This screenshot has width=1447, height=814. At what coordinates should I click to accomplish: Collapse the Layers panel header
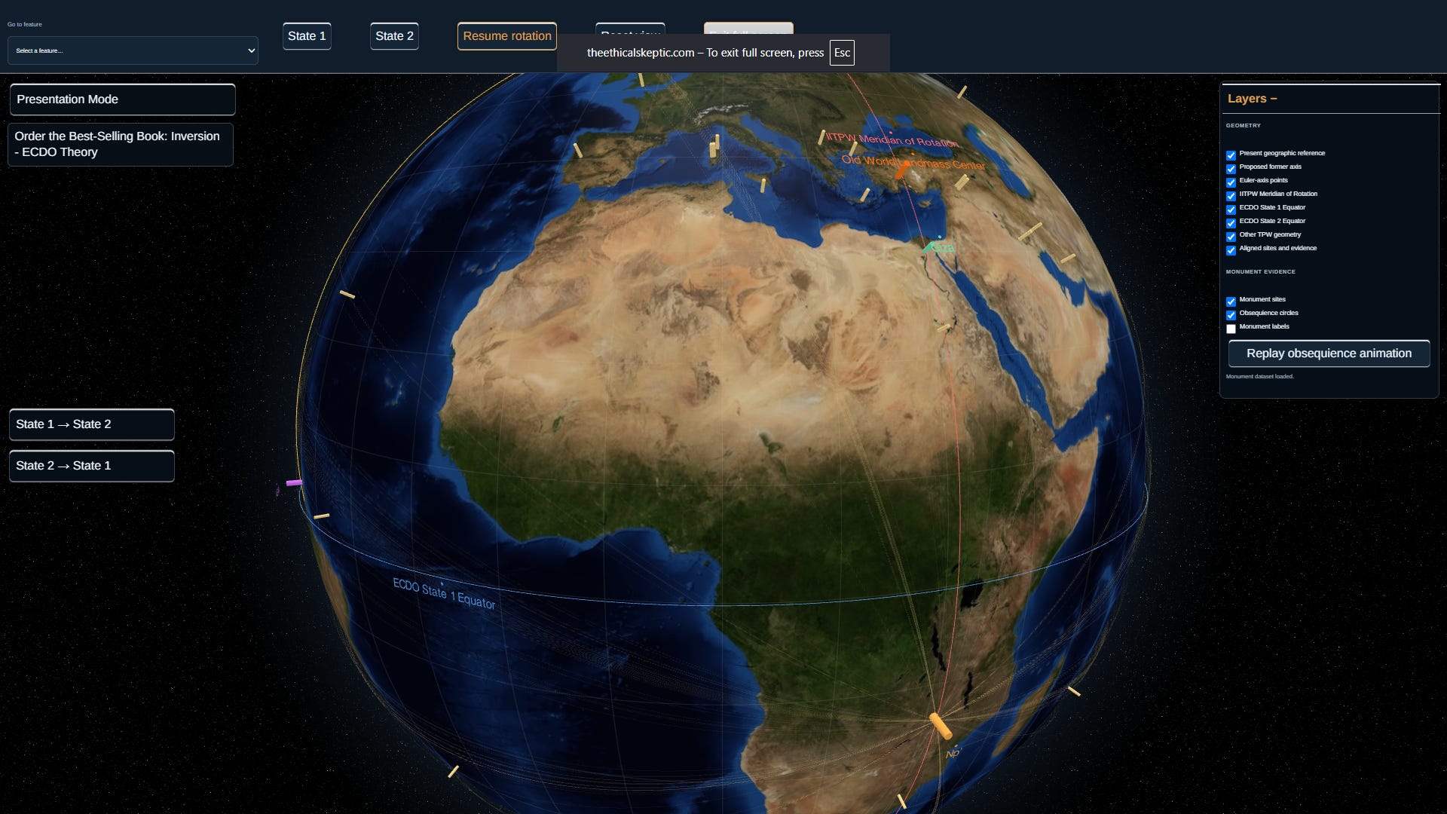pos(1253,99)
